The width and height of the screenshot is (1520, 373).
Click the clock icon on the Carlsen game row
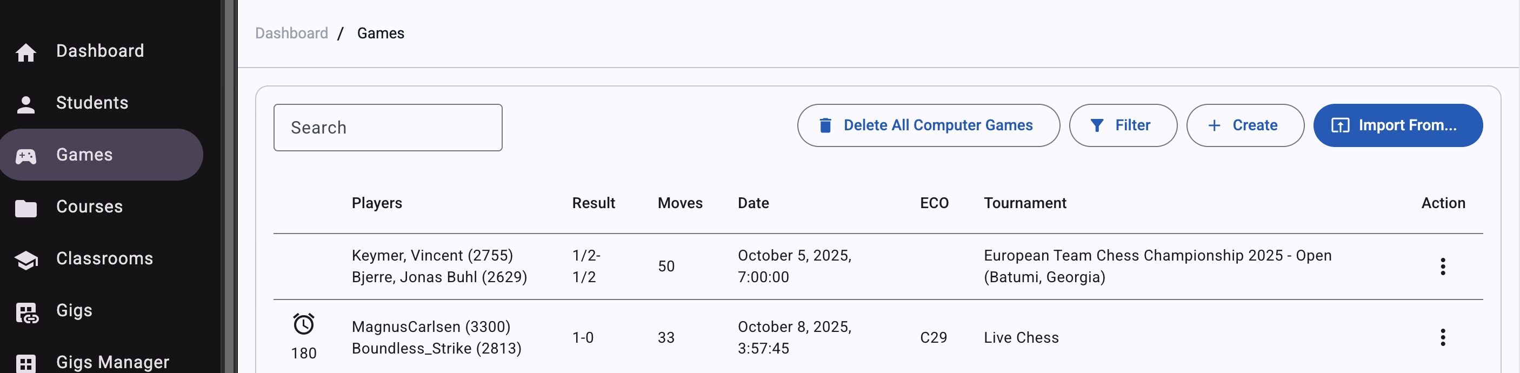pyautogui.click(x=303, y=323)
